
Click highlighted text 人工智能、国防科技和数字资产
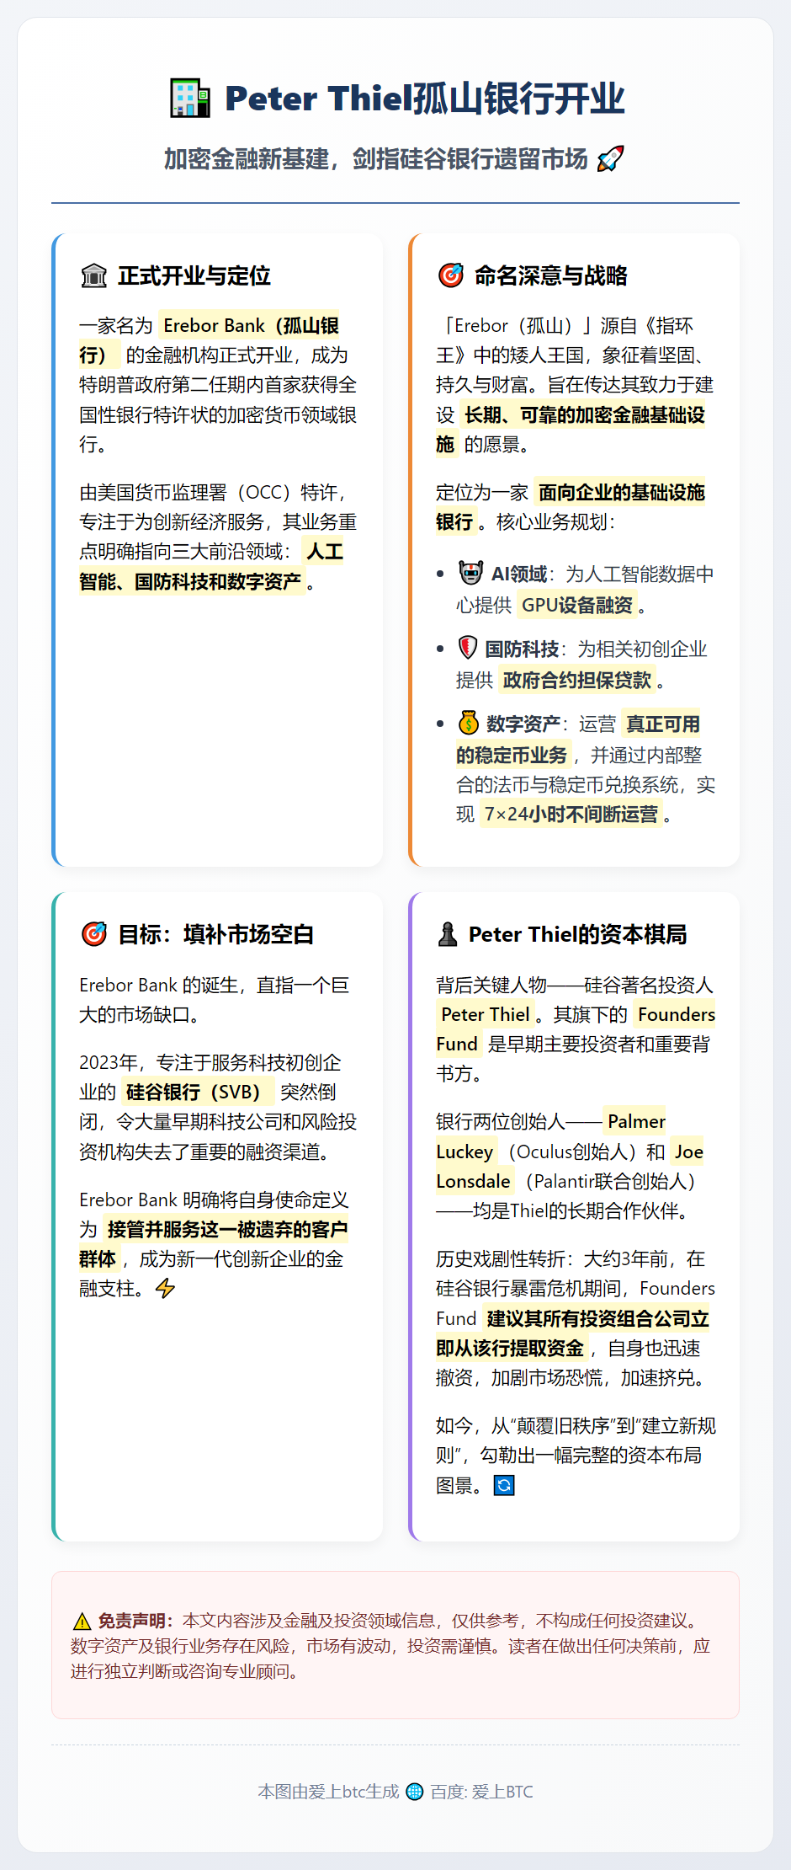[x=212, y=566]
